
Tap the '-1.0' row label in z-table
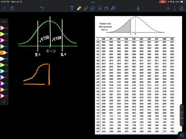pyautogui.click(x=98, y=122)
